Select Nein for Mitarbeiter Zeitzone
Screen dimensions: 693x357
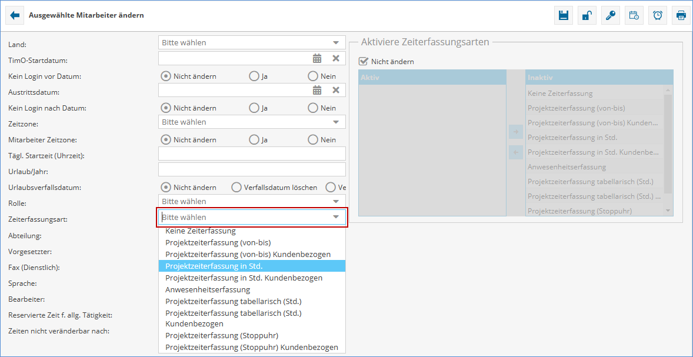point(313,140)
